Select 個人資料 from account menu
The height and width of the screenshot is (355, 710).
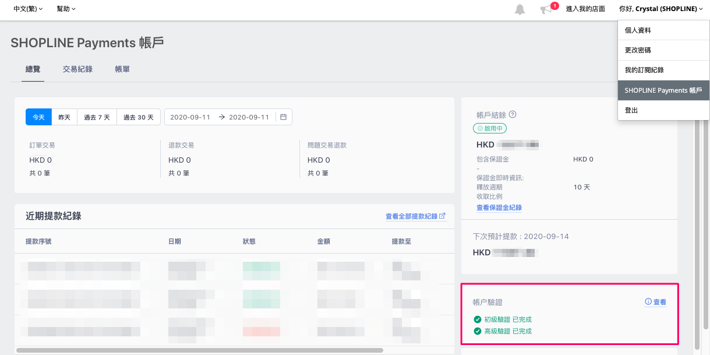(663, 30)
